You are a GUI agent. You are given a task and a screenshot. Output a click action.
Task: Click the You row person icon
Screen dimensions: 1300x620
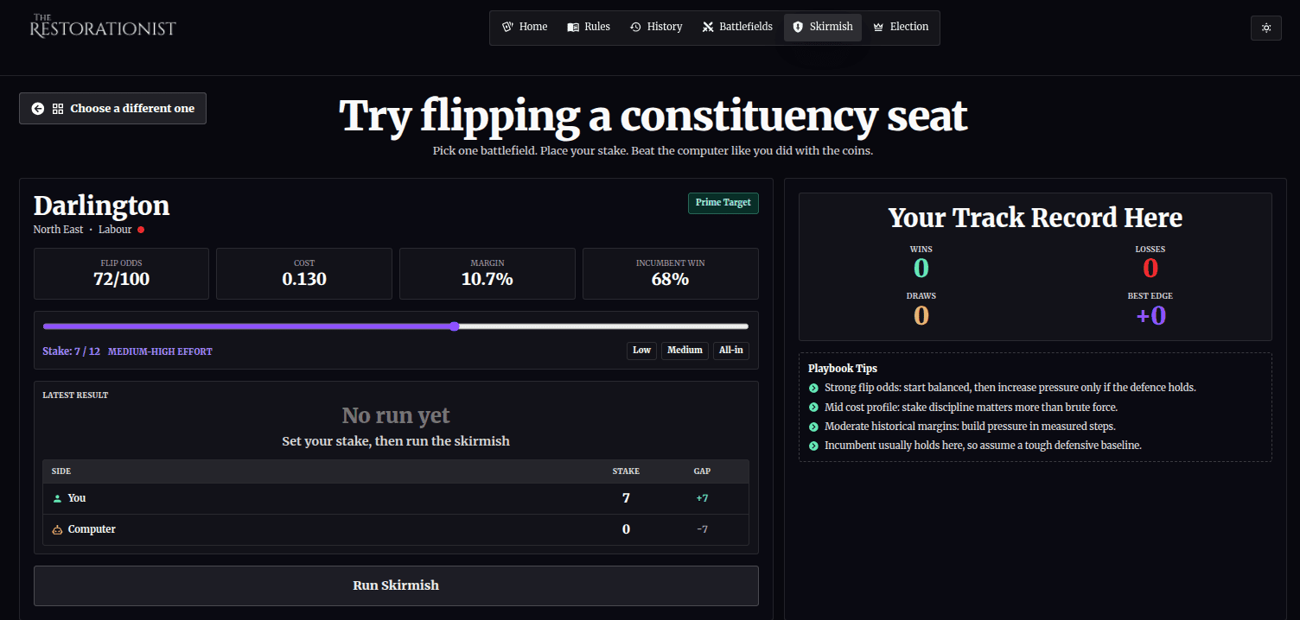(58, 498)
